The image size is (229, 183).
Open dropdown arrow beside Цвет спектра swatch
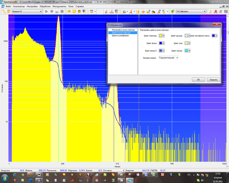[164, 36]
